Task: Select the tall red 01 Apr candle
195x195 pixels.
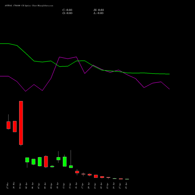Action: pos(21,123)
